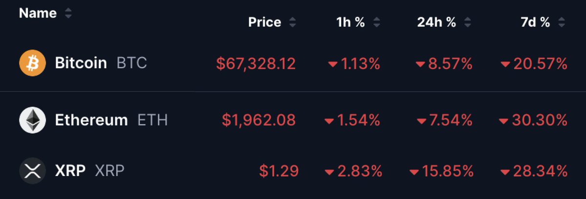The width and height of the screenshot is (586, 199).
Task: Click the 24h % column header
Action: [436, 22]
